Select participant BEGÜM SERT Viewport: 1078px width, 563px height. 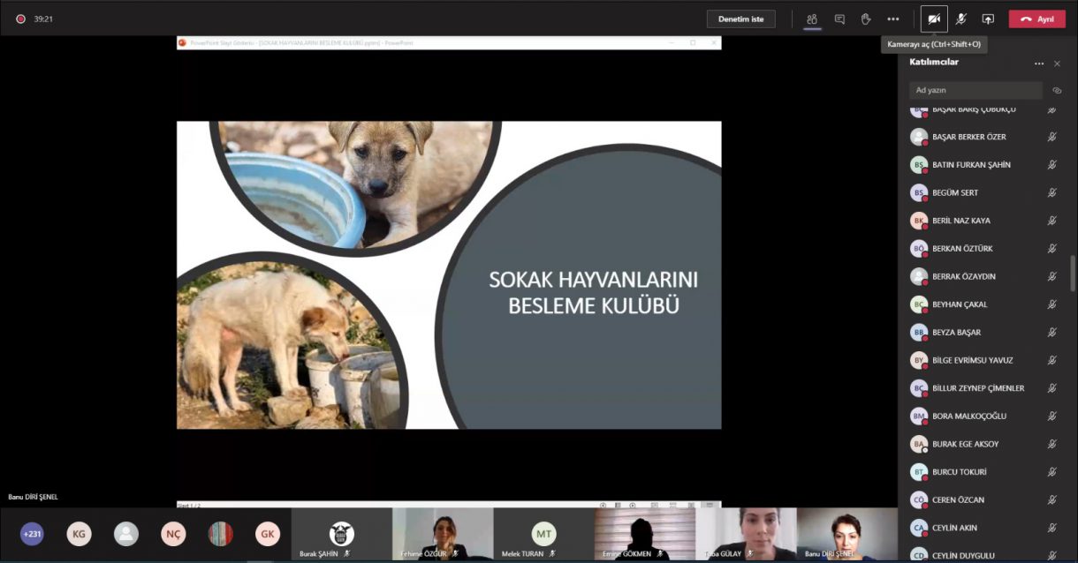coord(984,192)
